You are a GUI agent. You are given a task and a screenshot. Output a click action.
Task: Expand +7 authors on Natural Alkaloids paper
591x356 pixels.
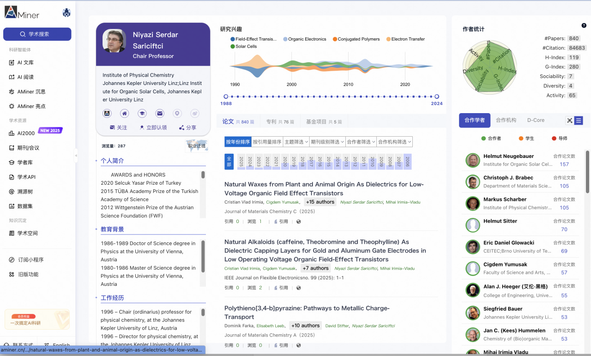click(316, 268)
